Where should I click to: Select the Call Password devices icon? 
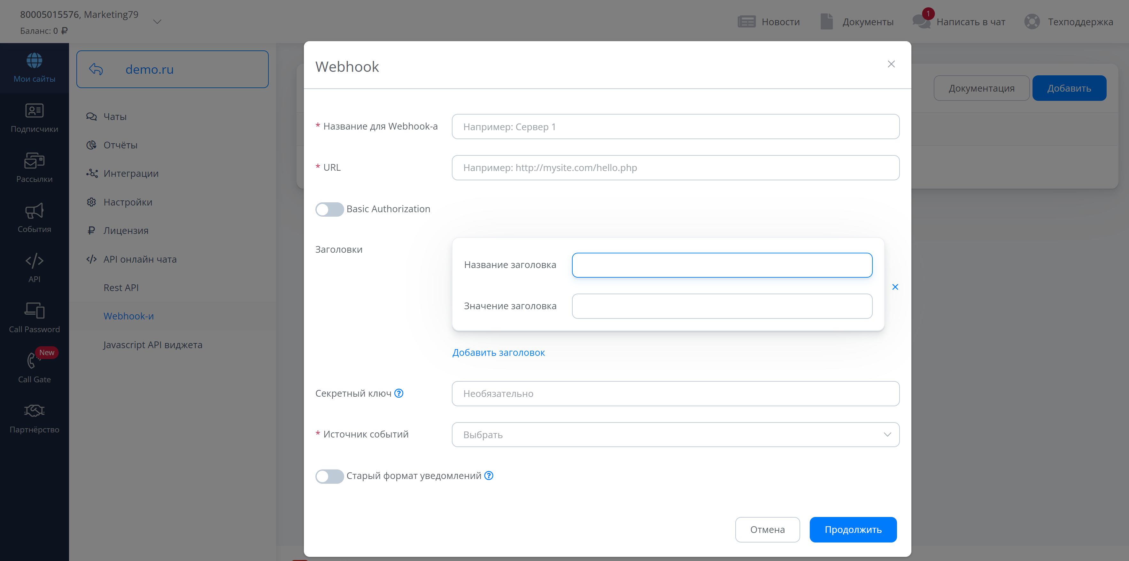(x=34, y=311)
